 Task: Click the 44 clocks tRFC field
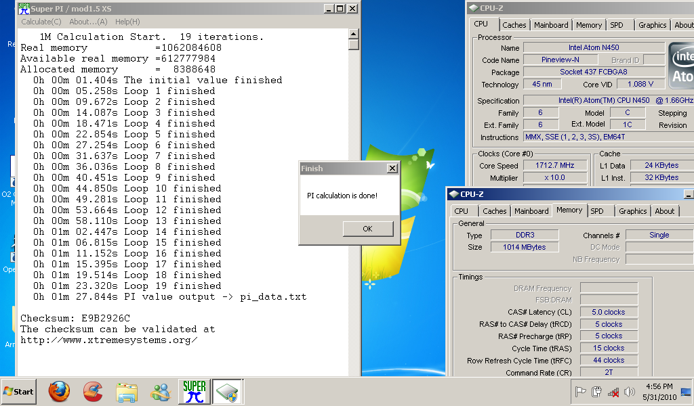[609, 360]
